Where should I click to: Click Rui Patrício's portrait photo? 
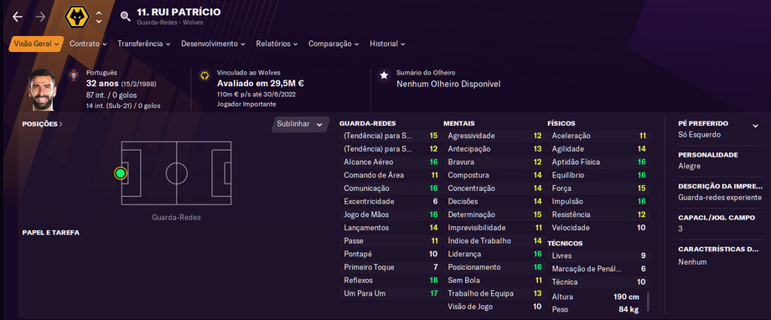(42, 90)
